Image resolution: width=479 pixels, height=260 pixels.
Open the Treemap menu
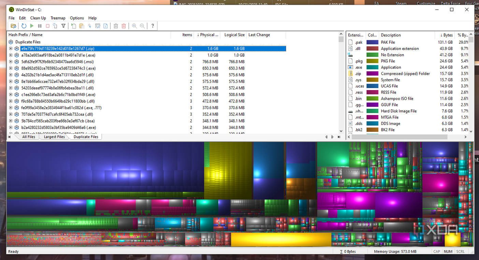pyautogui.click(x=58, y=18)
